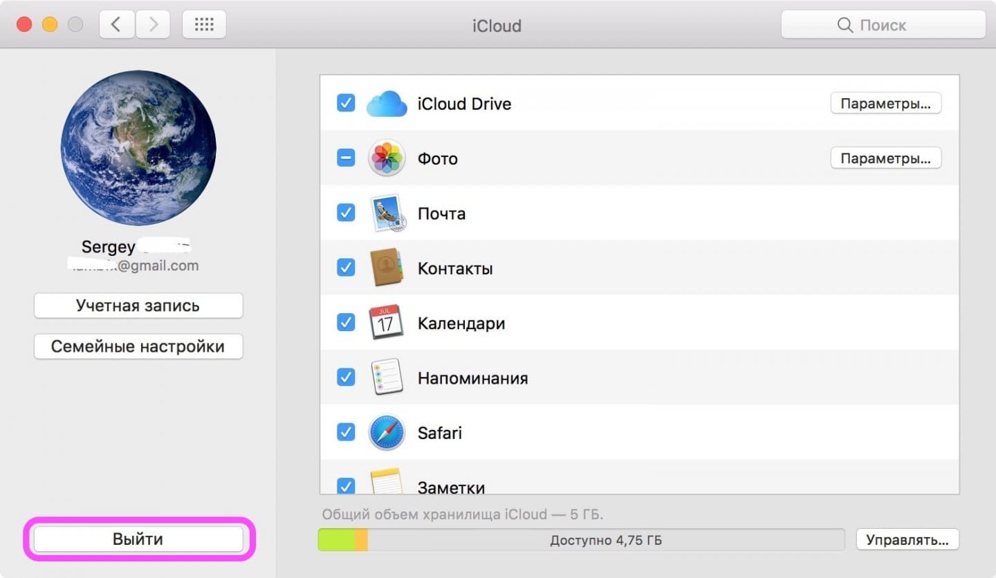Minimize the window with yellow button
The width and height of the screenshot is (996, 578).
(x=50, y=25)
